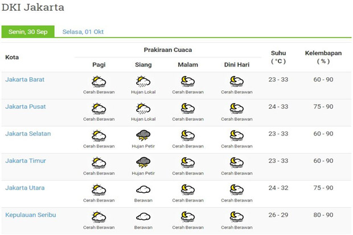Click Jakarta Barat humidity 60 - 90
The image size is (353, 235).
tap(323, 80)
